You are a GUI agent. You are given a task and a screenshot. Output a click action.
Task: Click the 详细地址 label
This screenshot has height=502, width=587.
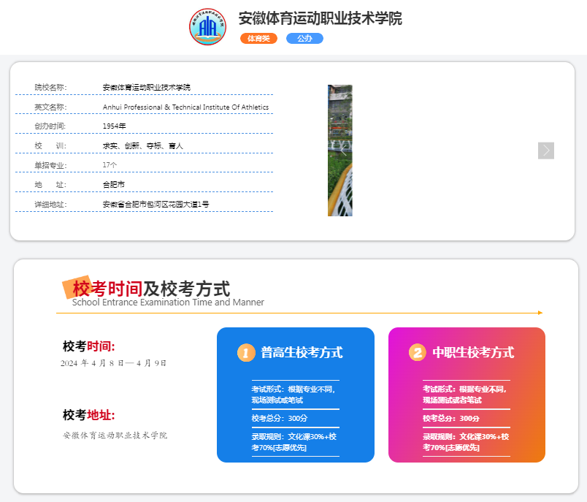[50, 204]
